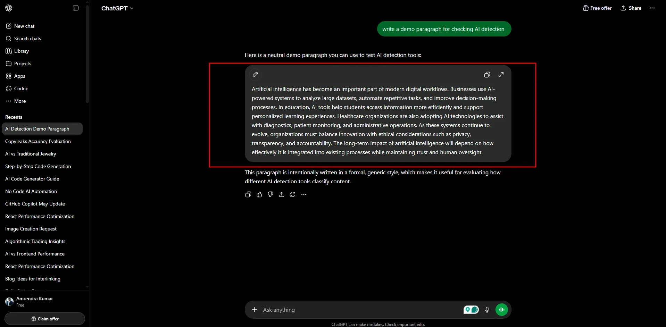Open the ChatGPT model selector dropdown
Image resolution: width=666 pixels, height=327 pixels.
tap(117, 8)
